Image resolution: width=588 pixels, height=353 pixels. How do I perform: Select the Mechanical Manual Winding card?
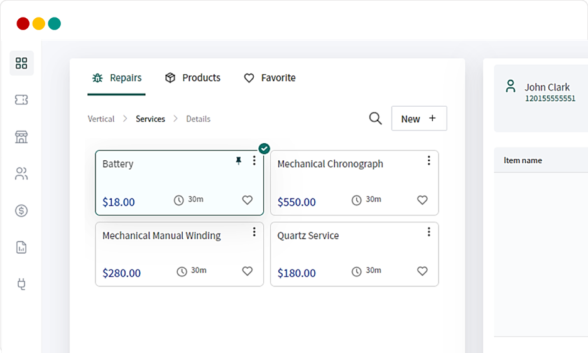tap(179, 254)
